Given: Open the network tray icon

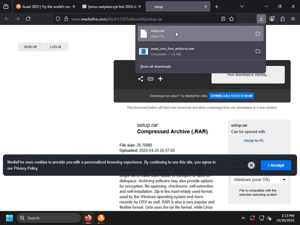Looking at the screenshot, I should 262,218.
